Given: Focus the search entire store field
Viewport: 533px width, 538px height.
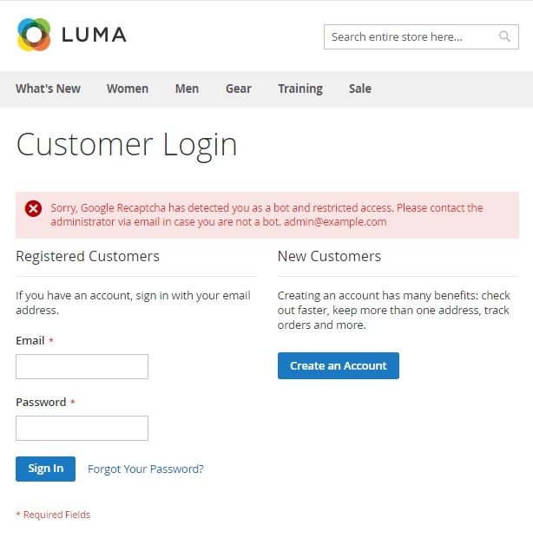Looking at the screenshot, I should tap(410, 36).
